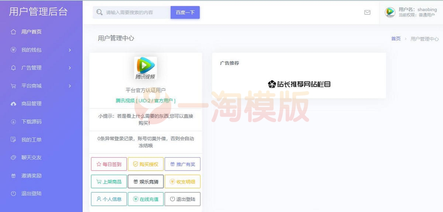Click the edit icon beside 我的工单
The width and height of the screenshot is (443, 212).
pos(14,139)
